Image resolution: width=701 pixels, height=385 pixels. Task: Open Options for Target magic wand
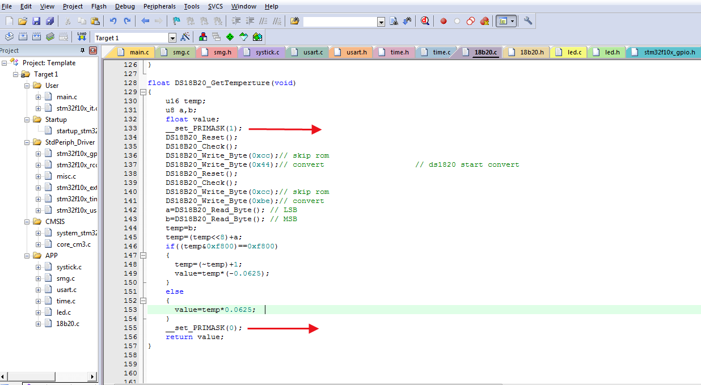click(185, 37)
